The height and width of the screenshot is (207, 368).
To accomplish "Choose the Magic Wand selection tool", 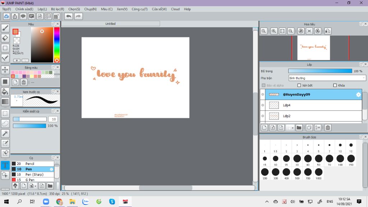I will [5, 133].
